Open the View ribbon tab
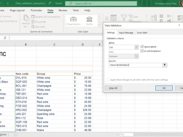 point(76,10)
